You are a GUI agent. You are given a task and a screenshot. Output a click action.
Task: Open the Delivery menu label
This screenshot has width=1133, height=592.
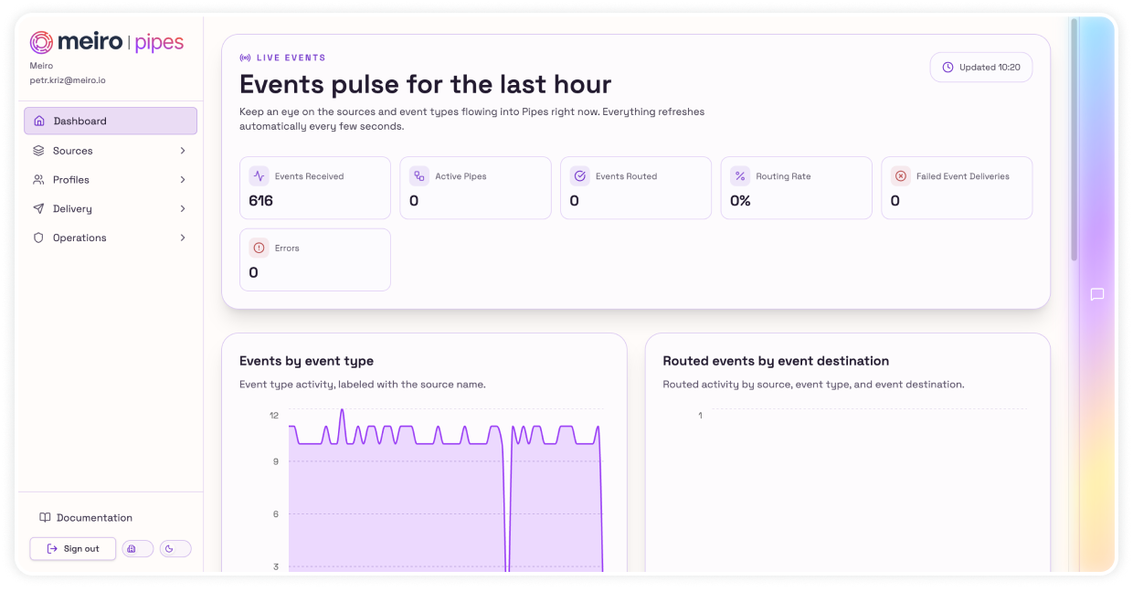[72, 209]
